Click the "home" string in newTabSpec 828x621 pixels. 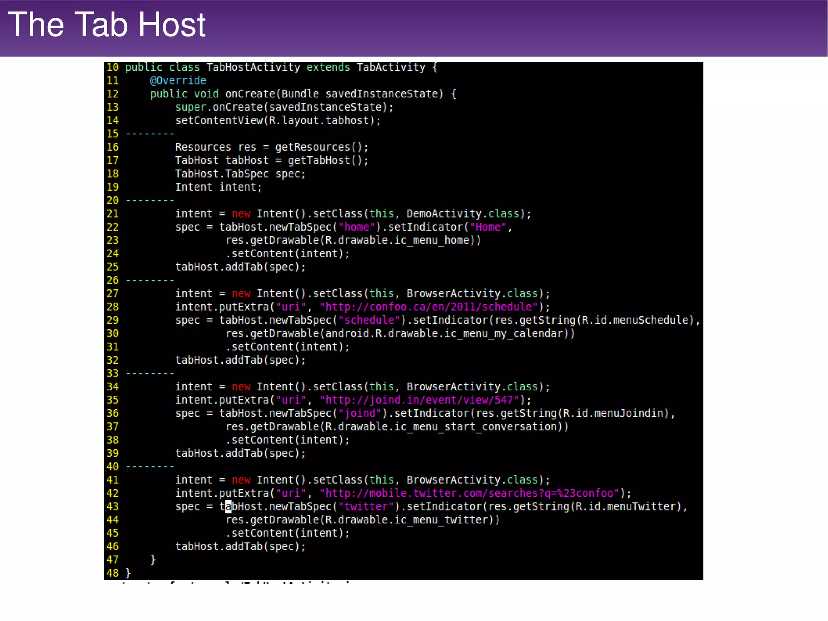click(356, 227)
